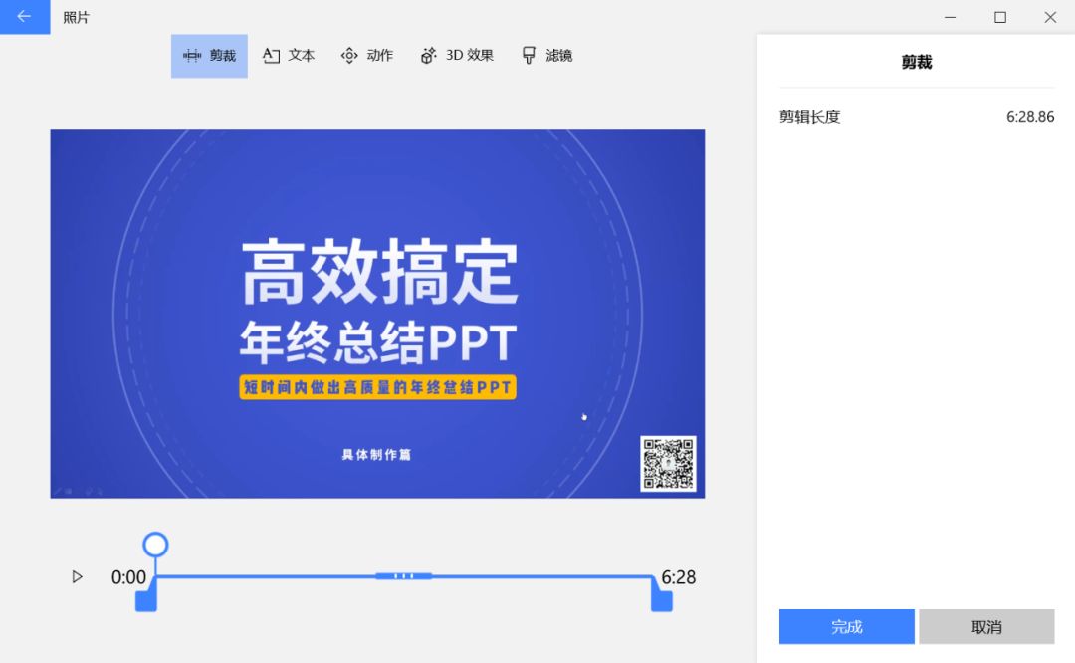Screen dimensions: 1075x663
Task: Open the 文本 text tool
Action: point(289,56)
